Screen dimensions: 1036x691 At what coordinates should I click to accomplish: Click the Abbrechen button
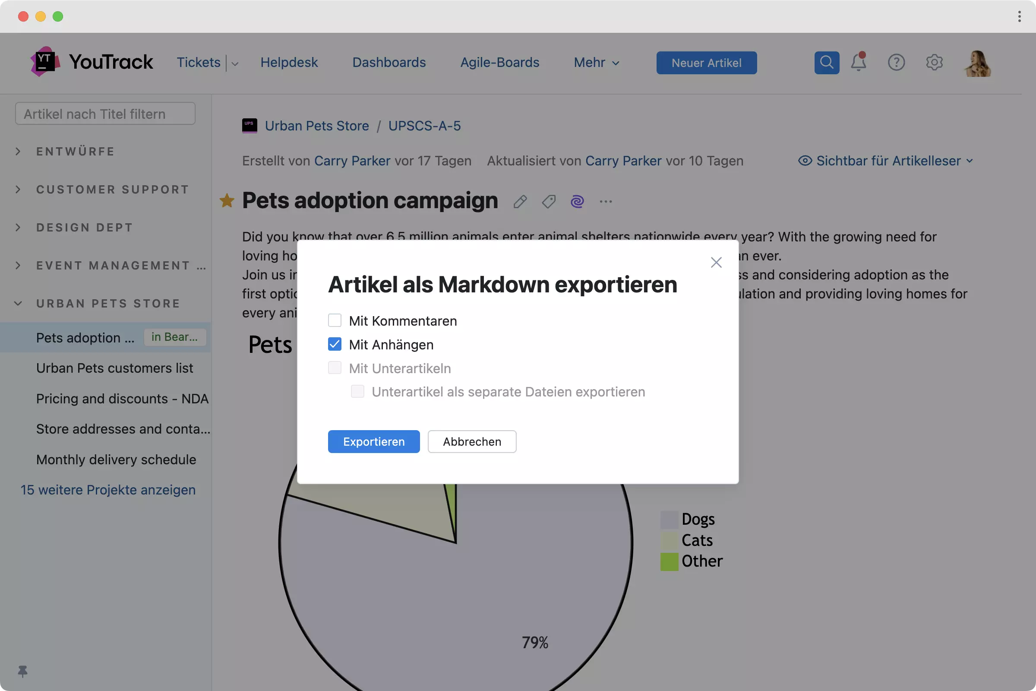click(x=472, y=441)
